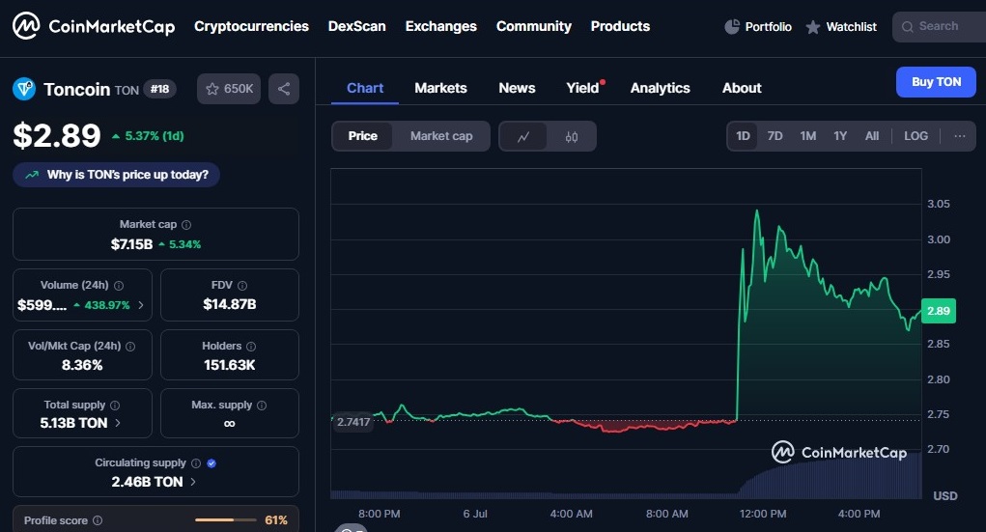Image resolution: width=986 pixels, height=532 pixels.
Task: Click the Vol/Mkt Cap info icon
Action: (x=130, y=347)
